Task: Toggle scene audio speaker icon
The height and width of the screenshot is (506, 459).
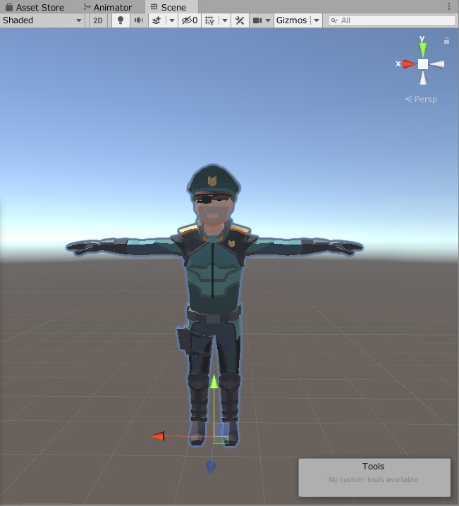Action: (x=139, y=20)
